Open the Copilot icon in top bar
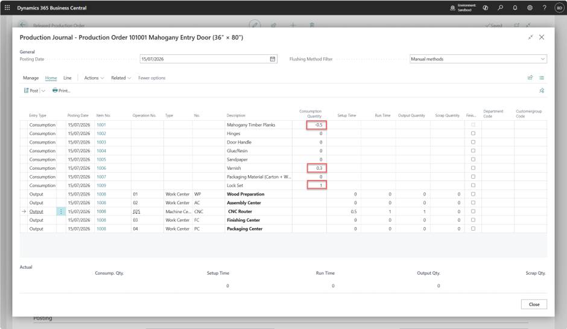This screenshot has height=329, width=567. [486, 8]
